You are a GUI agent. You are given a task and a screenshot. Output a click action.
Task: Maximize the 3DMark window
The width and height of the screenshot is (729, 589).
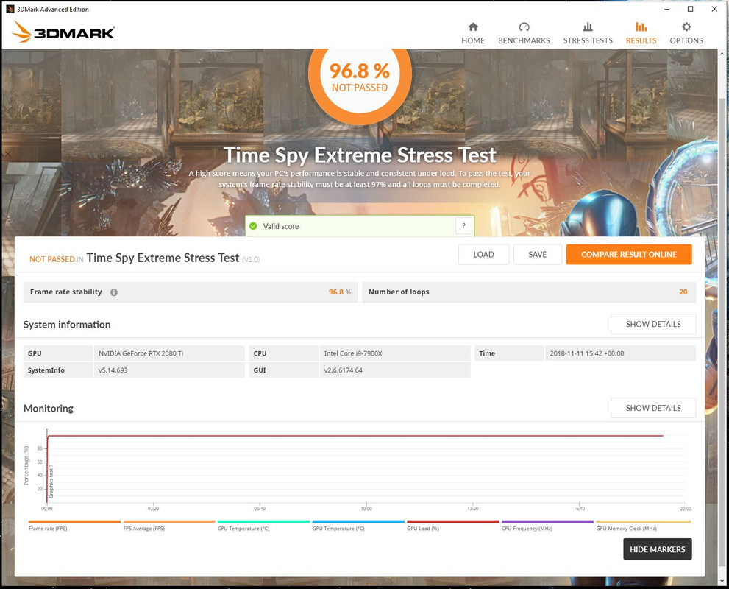coord(691,9)
